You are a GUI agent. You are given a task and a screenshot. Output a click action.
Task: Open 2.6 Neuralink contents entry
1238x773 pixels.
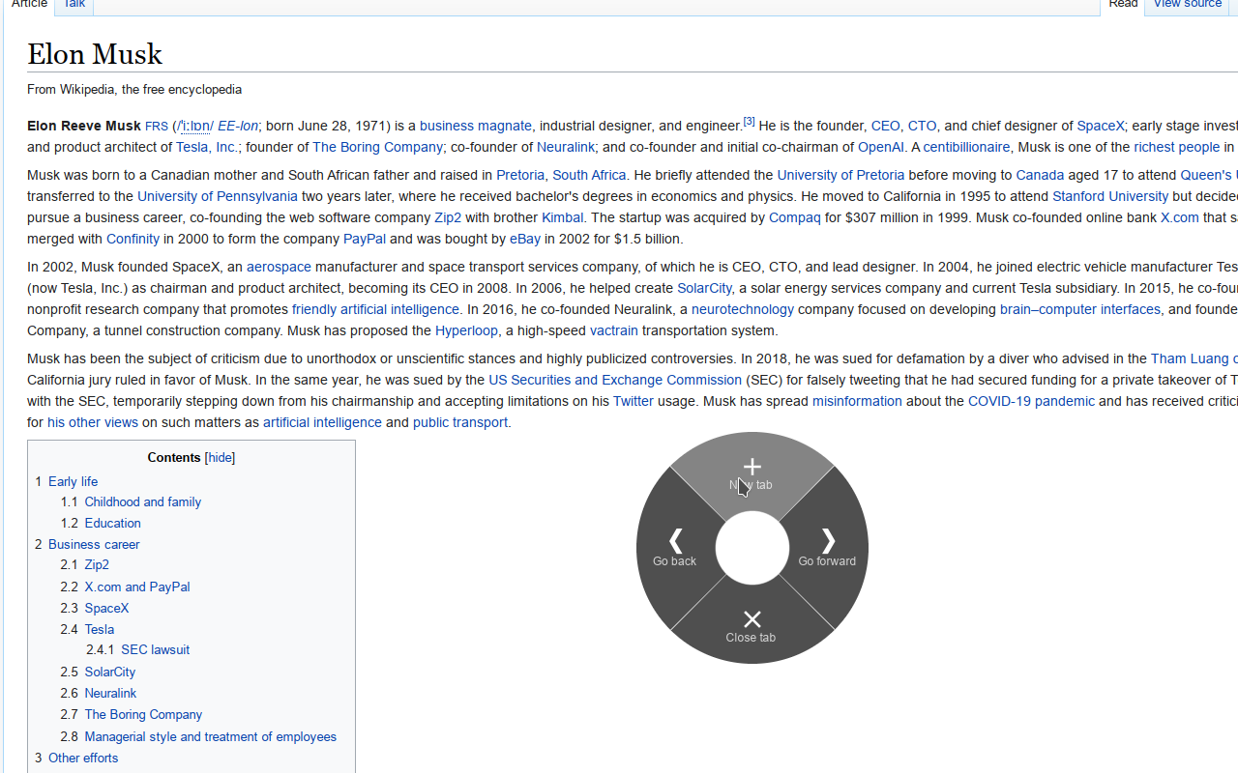(98, 693)
